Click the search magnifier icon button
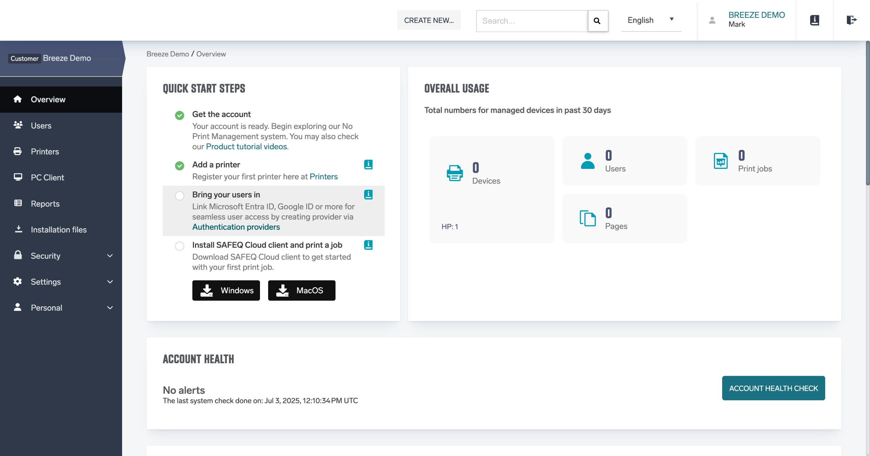The height and width of the screenshot is (456, 870). click(597, 21)
